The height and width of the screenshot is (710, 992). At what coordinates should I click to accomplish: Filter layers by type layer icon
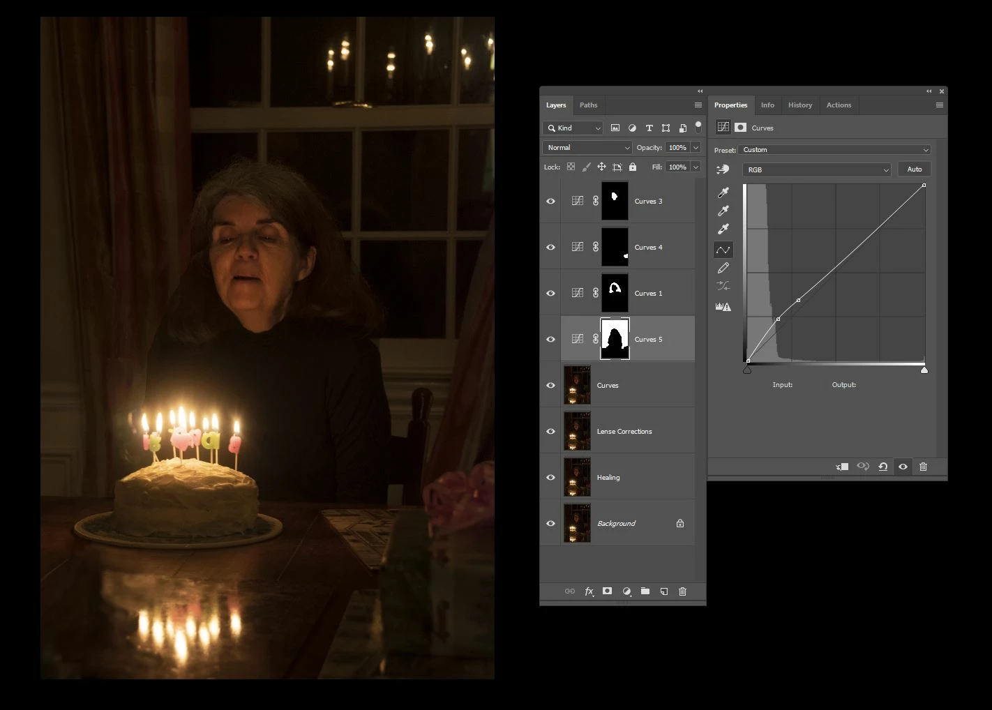click(x=649, y=128)
